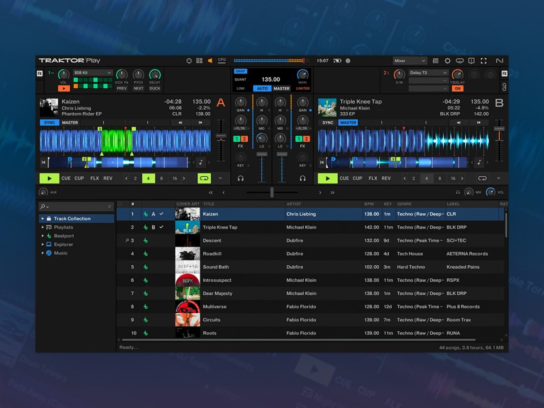Set Deck A loop size to 8
This screenshot has width=544, height=408.
point(161,178)
